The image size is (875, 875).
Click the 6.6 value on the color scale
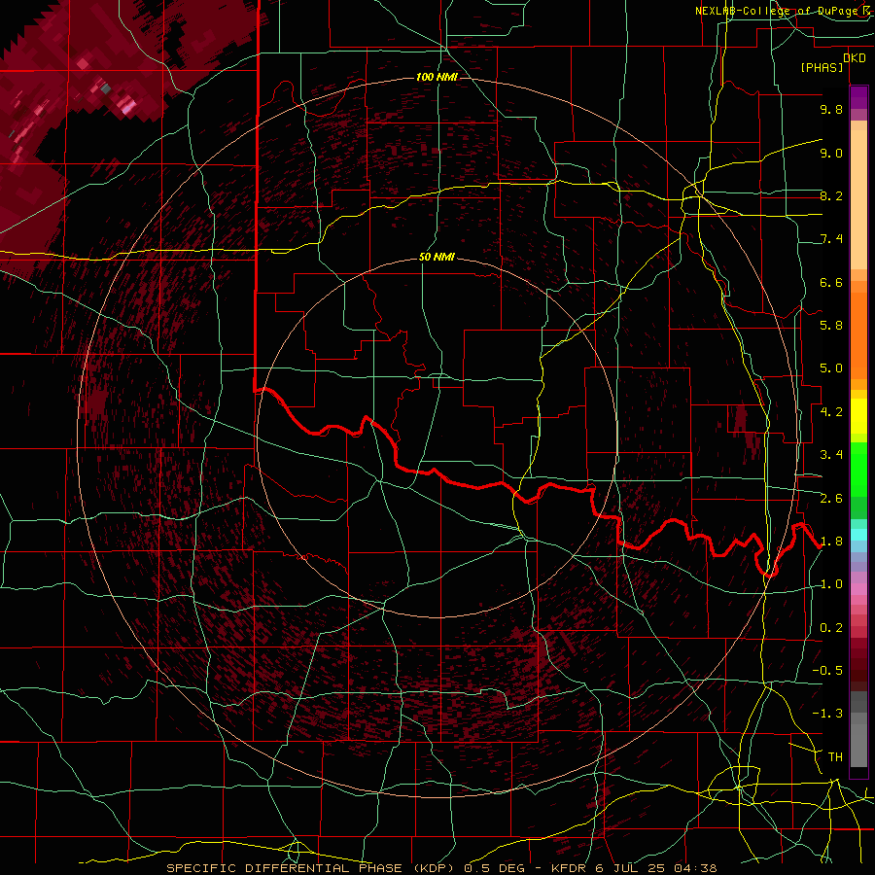click(831, 283)
